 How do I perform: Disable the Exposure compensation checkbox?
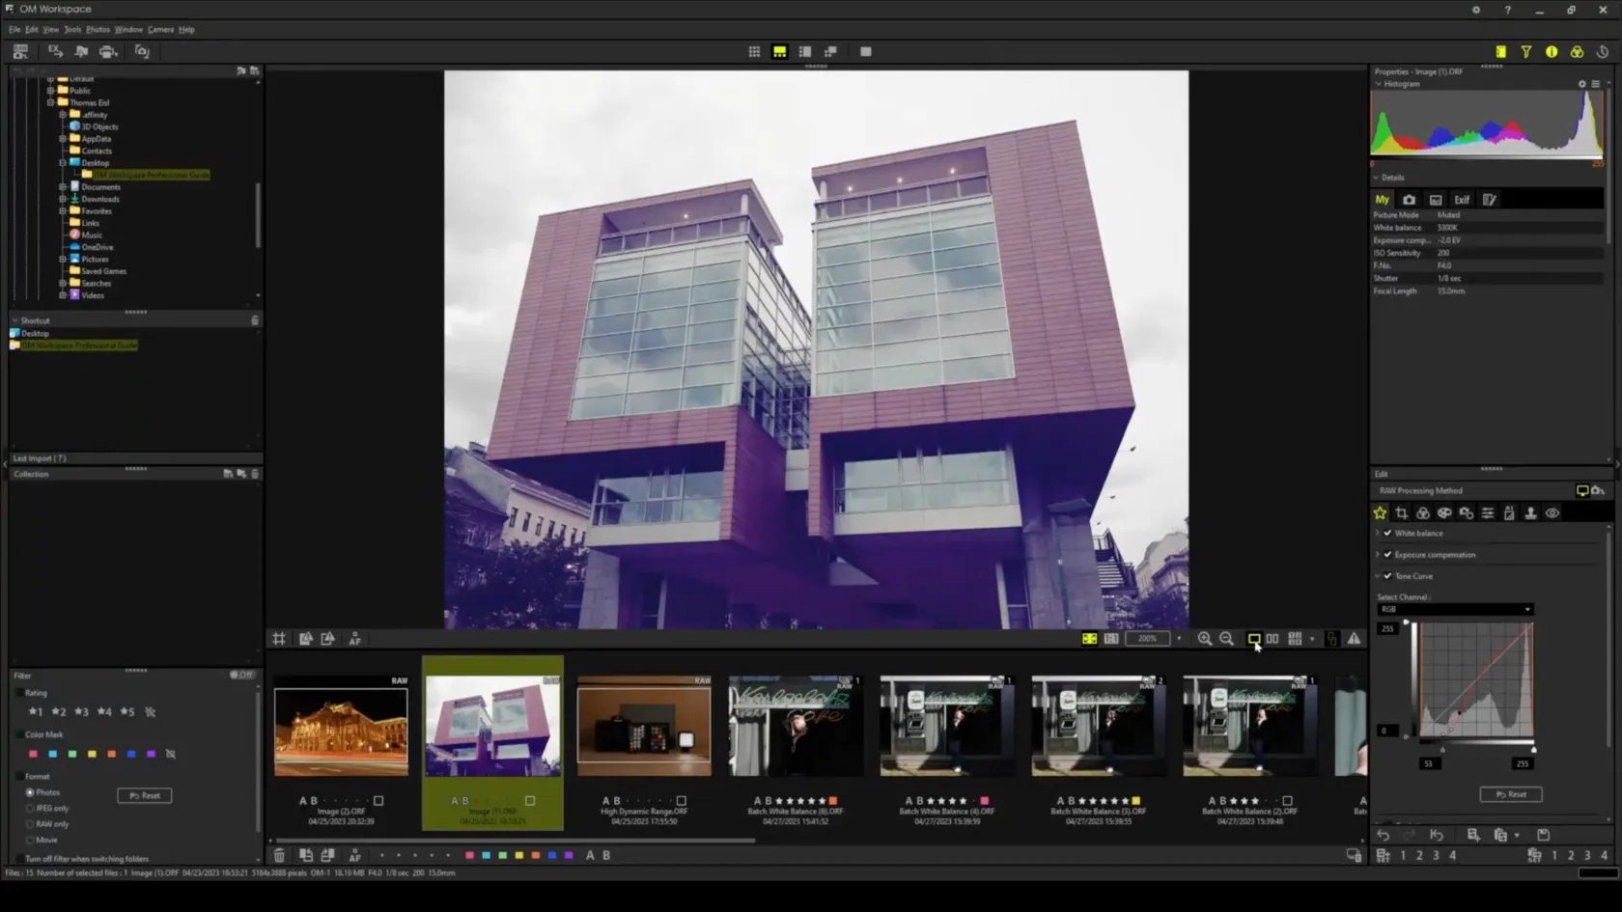pyautogui.click(x=1387, y=555)
